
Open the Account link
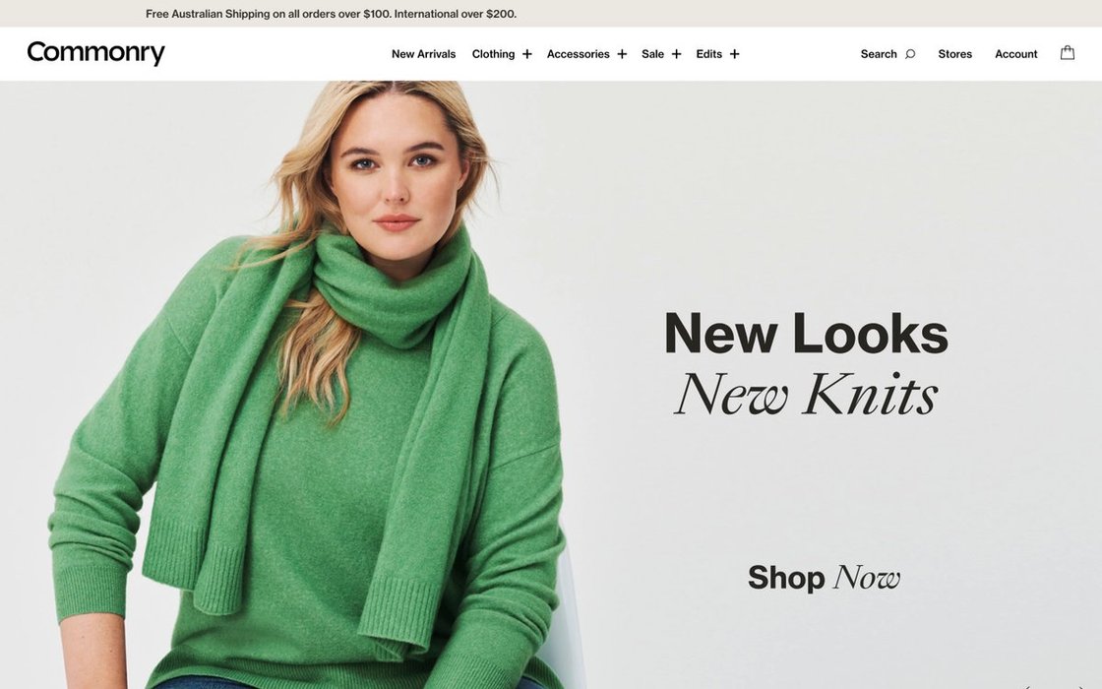coord(1016,54)
